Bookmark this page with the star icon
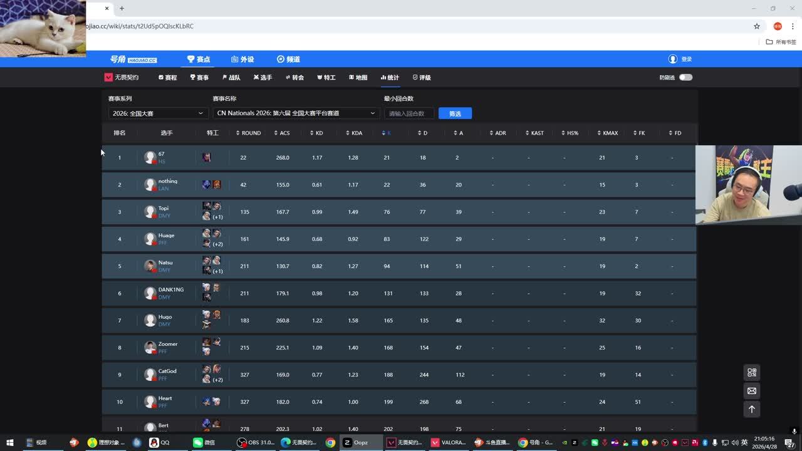This screenshot has height=451, width=802. 756,26
